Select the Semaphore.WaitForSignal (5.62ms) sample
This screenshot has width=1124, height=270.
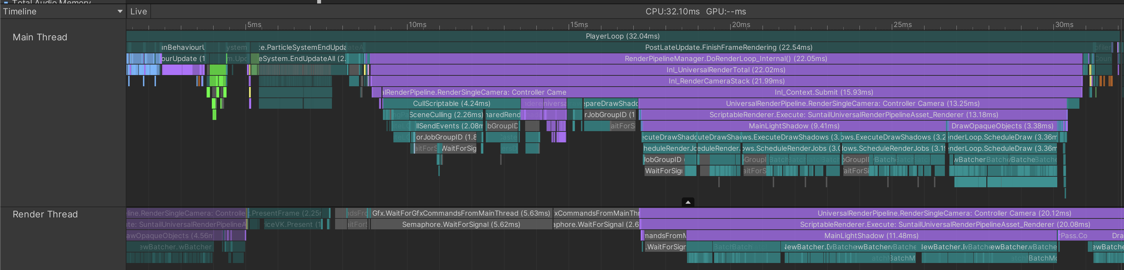[x=461, y=225]
